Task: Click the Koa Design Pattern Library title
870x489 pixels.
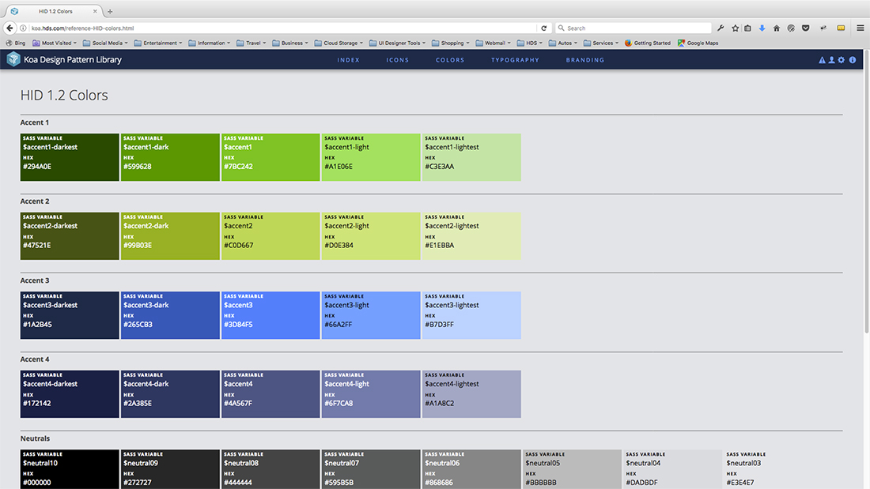Action: coord(73,59)
